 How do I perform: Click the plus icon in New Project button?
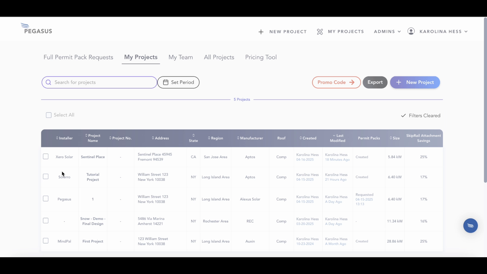(399, 82)
